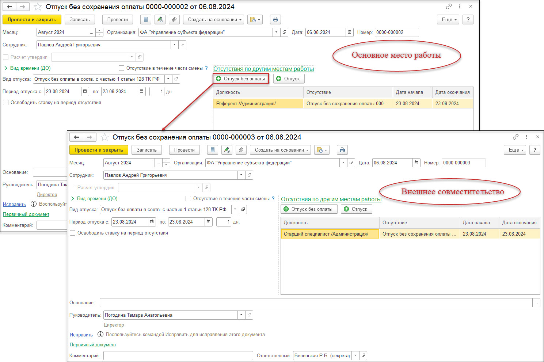Open Создать на основании dropdown in 0000-000002
Viewport: 544px width, 362px height.
click(214, 20)
